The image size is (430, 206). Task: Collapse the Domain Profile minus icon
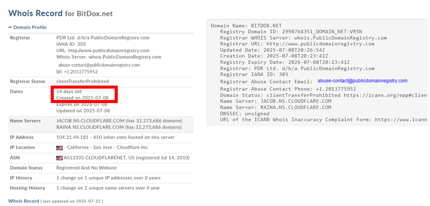tap(10, 27)
